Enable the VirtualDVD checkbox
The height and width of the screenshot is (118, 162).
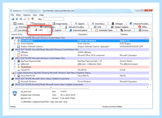tap(15, 70)
